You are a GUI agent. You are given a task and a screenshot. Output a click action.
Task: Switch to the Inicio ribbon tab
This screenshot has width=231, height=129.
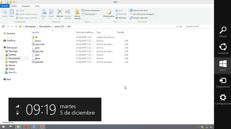(x=14, y=6)
